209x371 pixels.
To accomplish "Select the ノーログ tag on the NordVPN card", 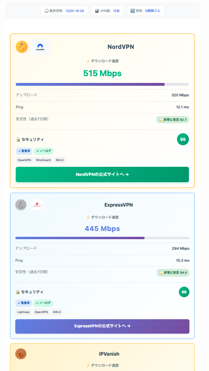I will [x=44, y=151].
